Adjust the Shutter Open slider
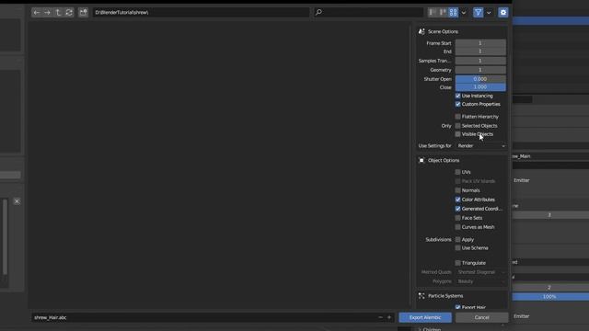The height and width of the screenshot is (331, 589). click(480, 79)
